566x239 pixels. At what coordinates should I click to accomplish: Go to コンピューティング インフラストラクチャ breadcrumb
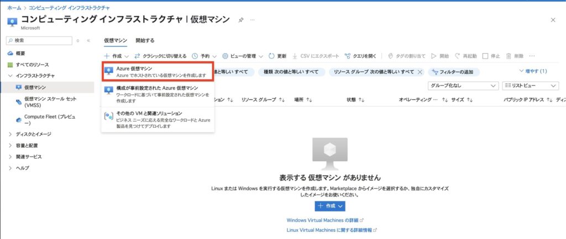pyautogui.click(x=69, y=8)
